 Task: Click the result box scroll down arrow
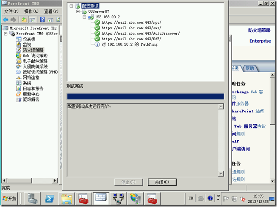221,174
